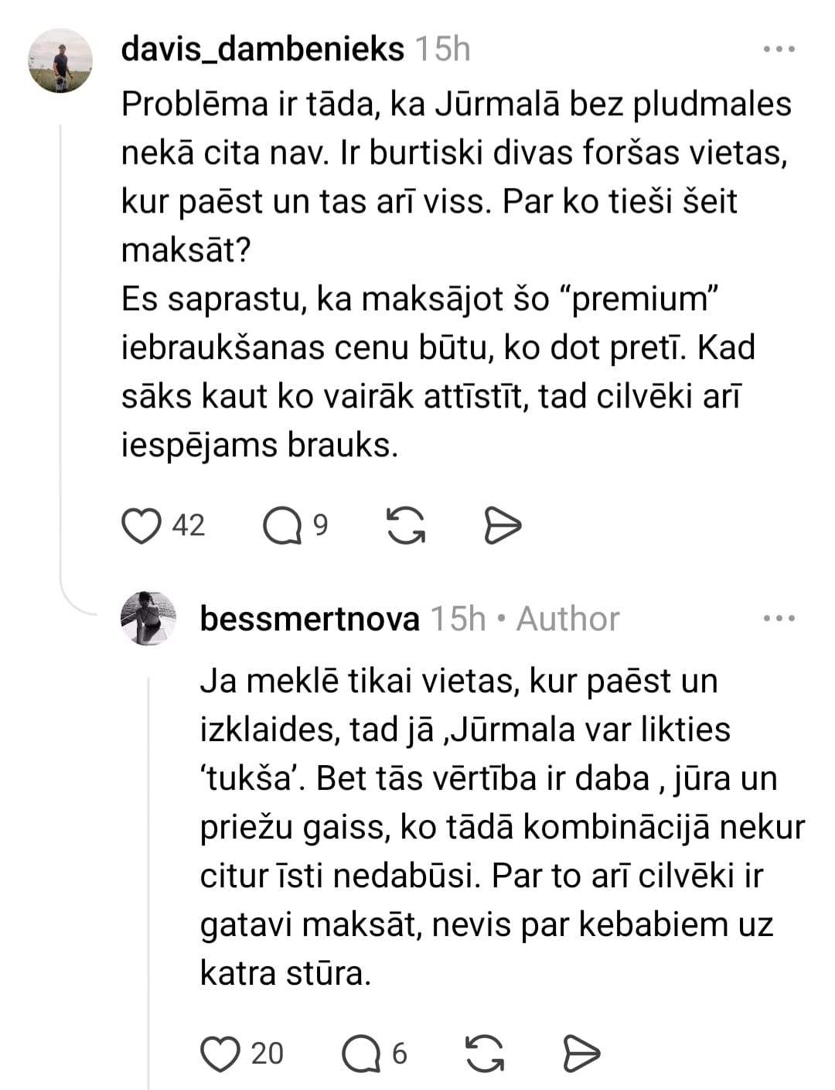Like bessmertnova's reply with the heart
835x1090 pixels.
(220, 1054)
